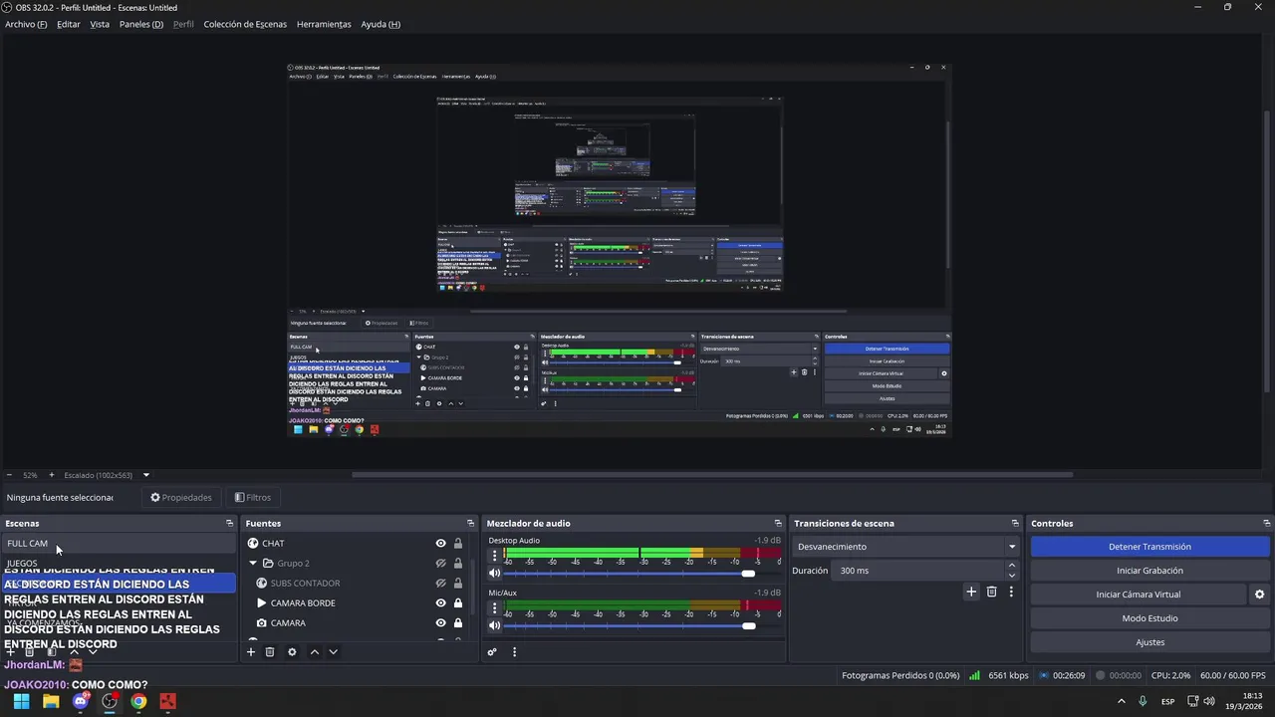Open the Ayuda menu
This screenshot has height=717, width=1275.
click(x=381, y=24)
